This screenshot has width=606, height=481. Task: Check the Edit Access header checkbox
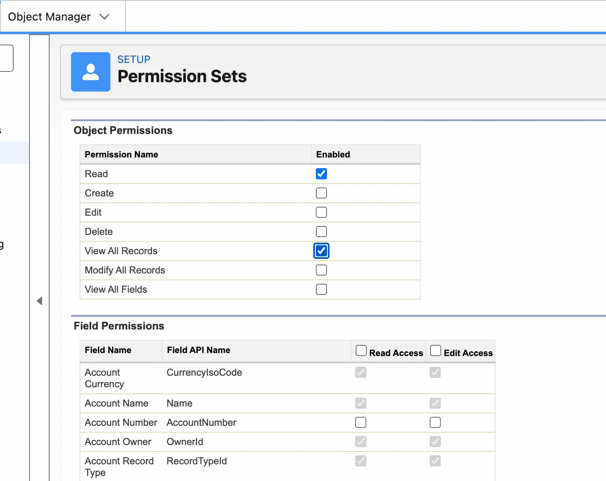(436, 350)
